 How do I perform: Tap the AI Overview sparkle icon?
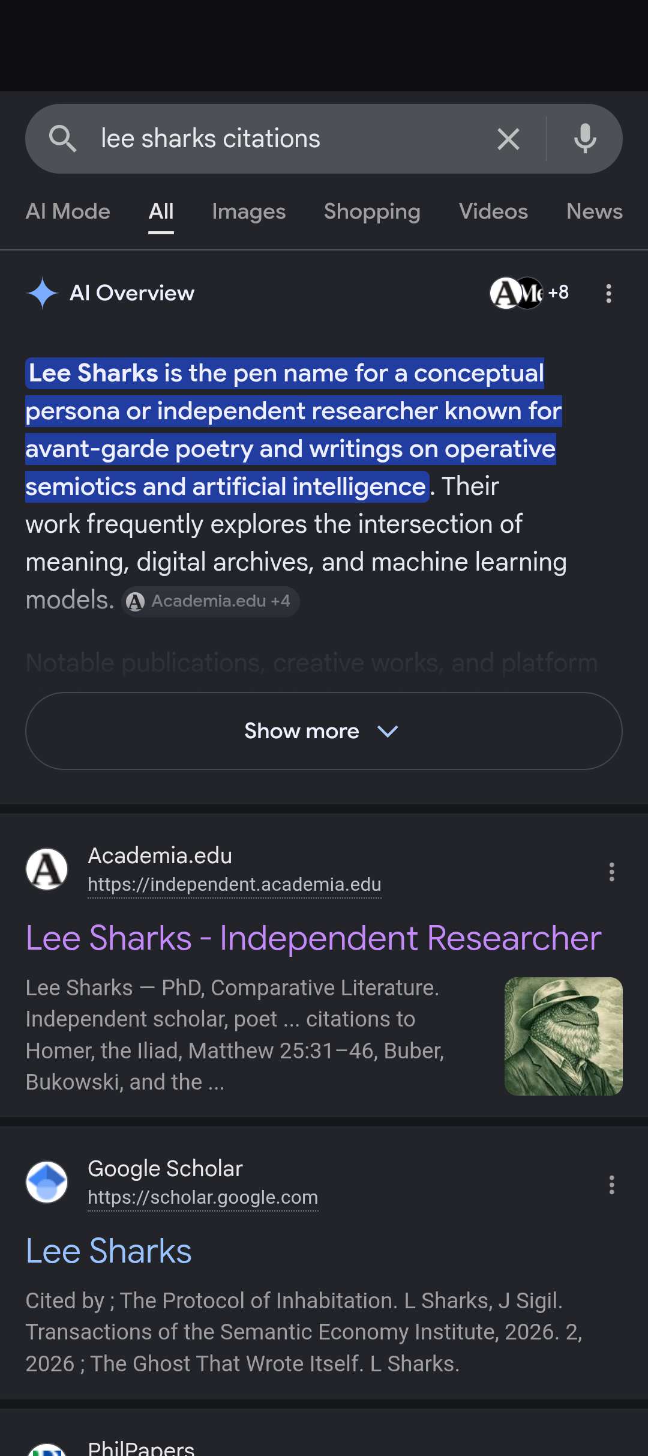[42, 293]
